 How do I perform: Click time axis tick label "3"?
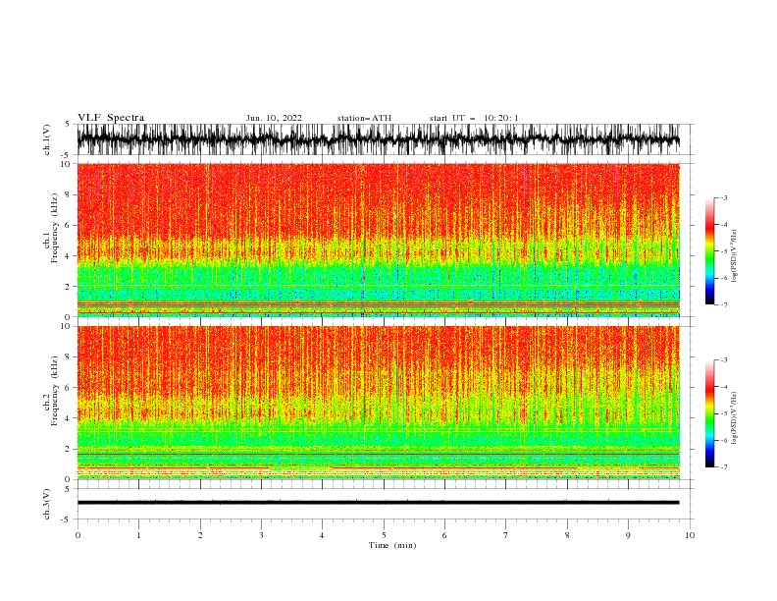click(x=261, y=535)
